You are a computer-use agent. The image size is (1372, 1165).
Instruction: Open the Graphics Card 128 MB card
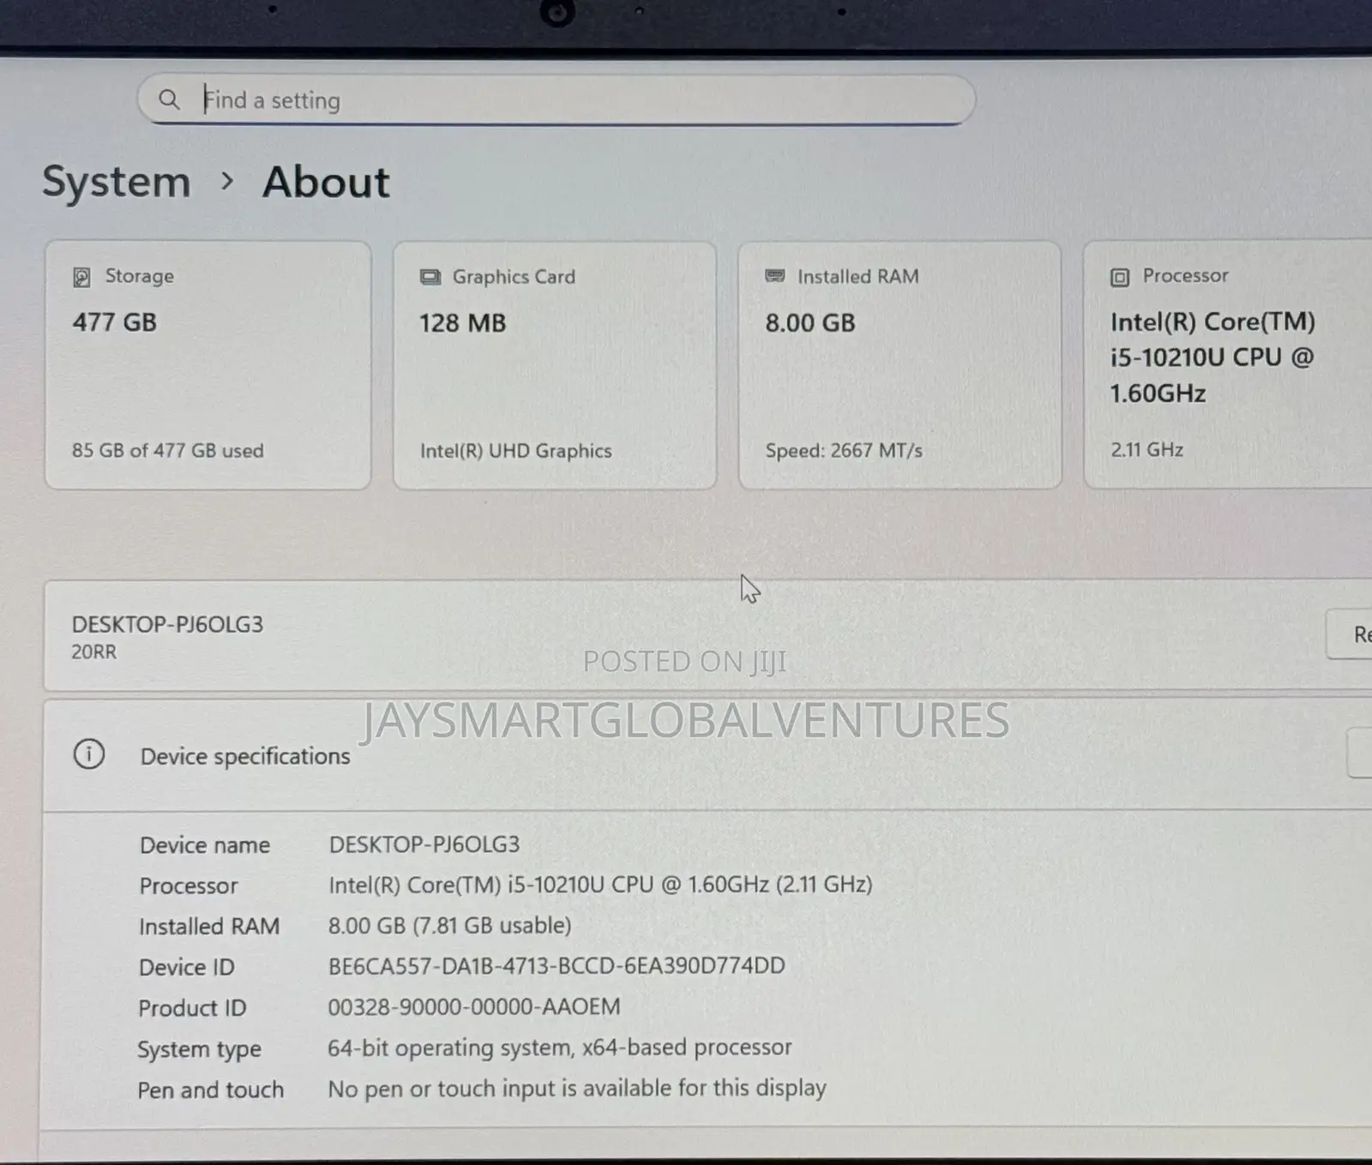[555, 365]
